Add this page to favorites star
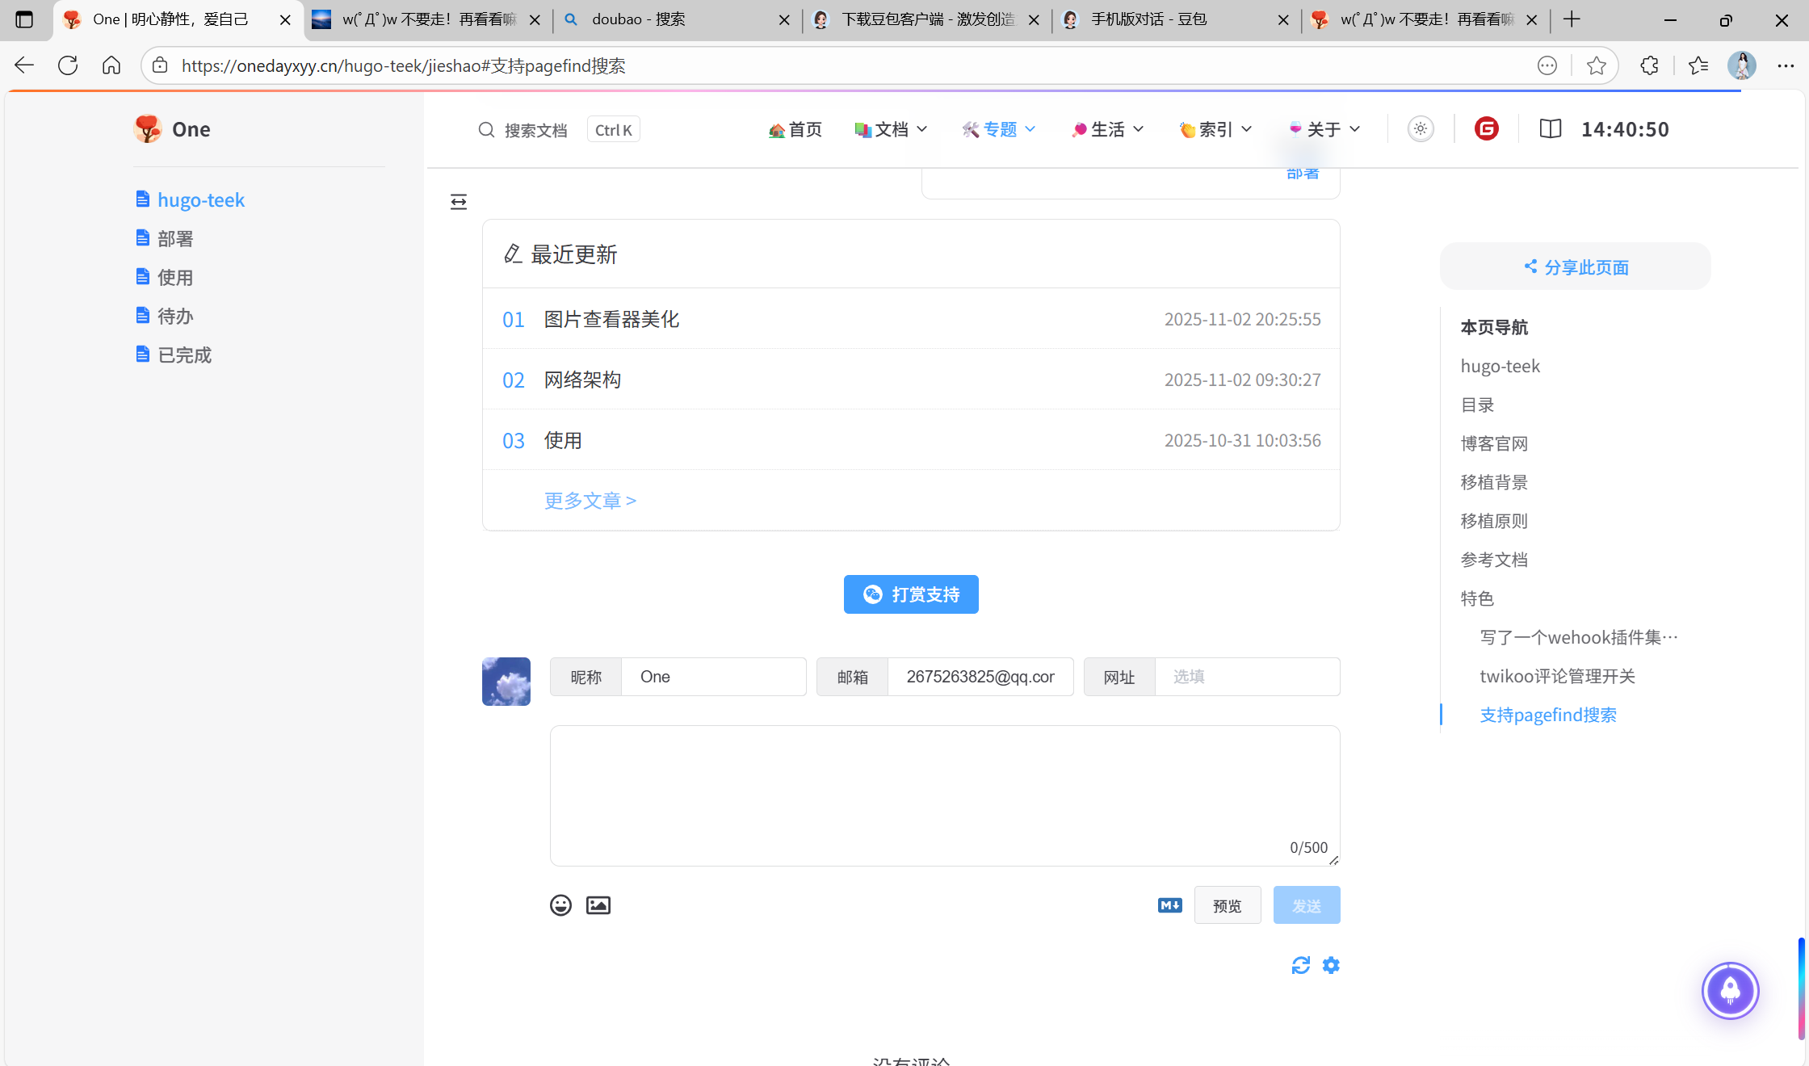This screenshot has width=1809, height=1066. (1596, 65)
